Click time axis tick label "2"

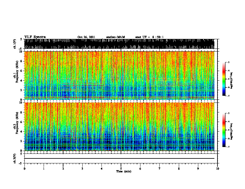click(63, 169)
